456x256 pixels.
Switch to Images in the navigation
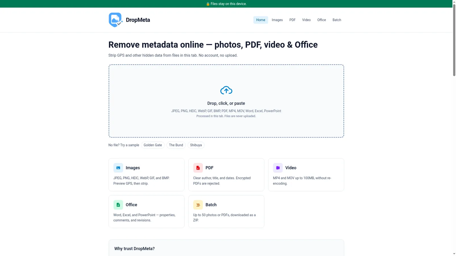pos(277,20)
